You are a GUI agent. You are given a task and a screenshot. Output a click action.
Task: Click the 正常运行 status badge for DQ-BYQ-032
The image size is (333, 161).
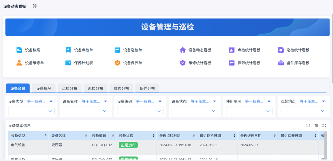pos(128,145)
